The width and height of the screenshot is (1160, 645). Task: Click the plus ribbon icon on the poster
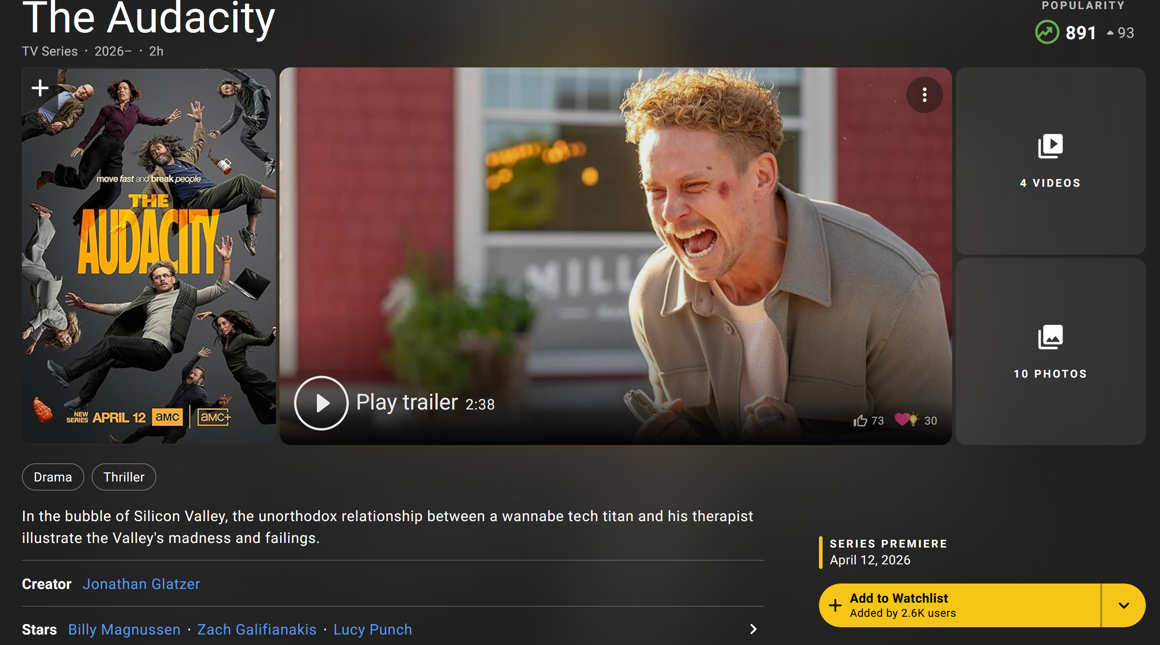[40, 88]
